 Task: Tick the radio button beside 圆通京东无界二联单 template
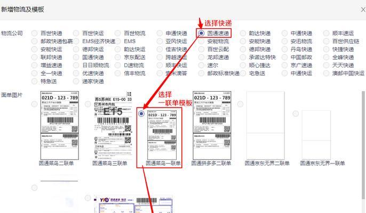tap(240, 104)
